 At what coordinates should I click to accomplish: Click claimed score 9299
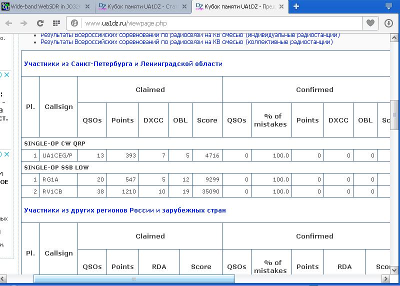click(212, 179)
